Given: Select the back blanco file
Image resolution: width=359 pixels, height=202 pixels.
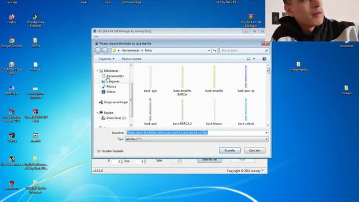Looking at the screenshot, I should tap(214, 112).
